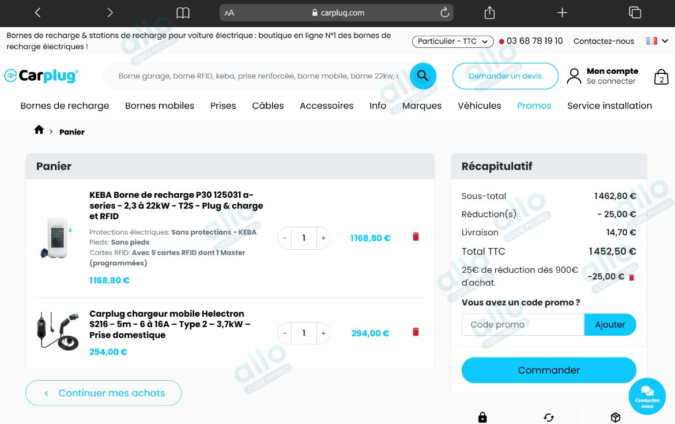
Task: Decrease Helectron charger quantity with minus
Action: pyautogui.click(x=285, y=333)
